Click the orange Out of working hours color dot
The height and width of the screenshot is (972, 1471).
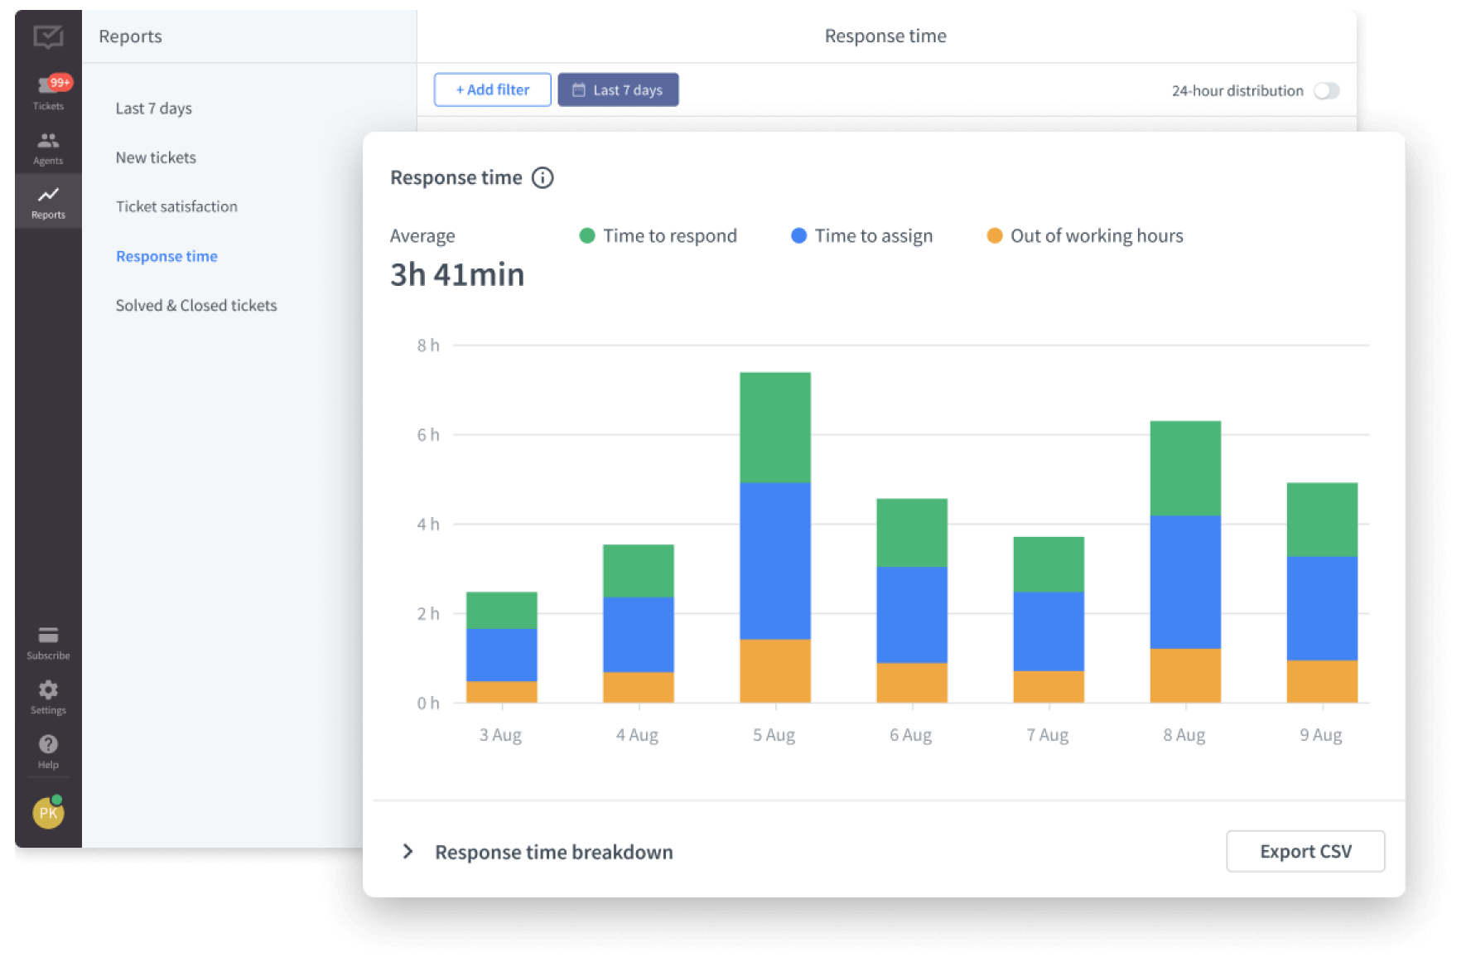coord(995,235)
